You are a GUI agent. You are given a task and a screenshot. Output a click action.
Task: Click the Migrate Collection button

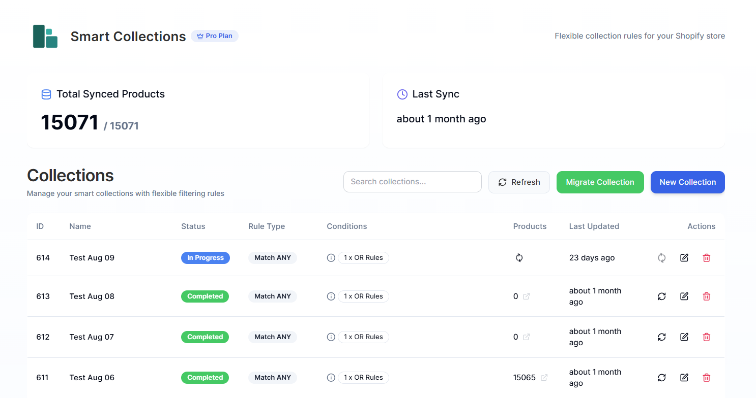[600, 182]
